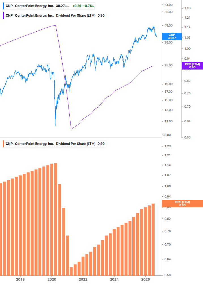Click the 45.00 price axis label
This screenshot has width=203, height=284.
168,25
